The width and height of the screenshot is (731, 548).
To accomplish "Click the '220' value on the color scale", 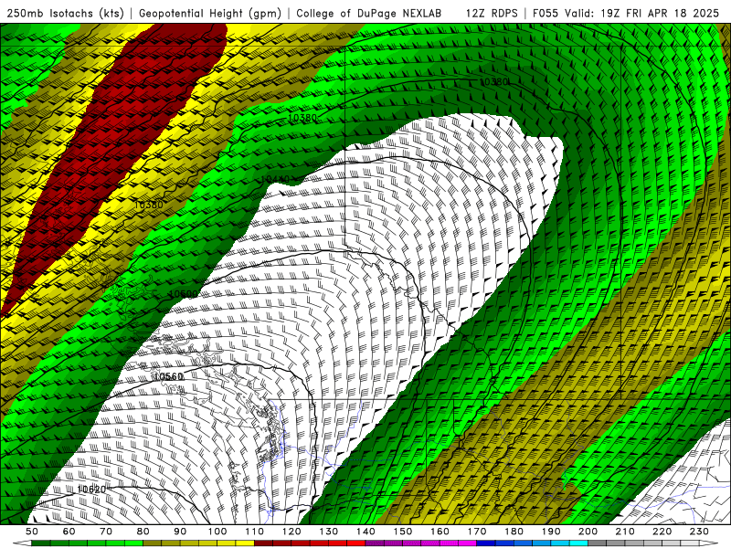I will coord(662,532).
